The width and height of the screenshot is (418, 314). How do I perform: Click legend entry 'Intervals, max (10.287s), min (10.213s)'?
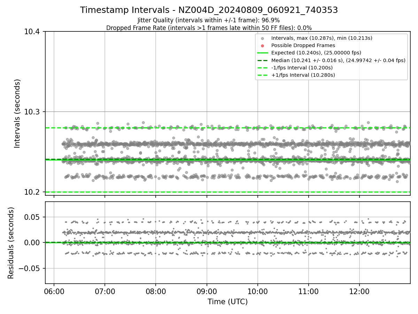[322, 38]
